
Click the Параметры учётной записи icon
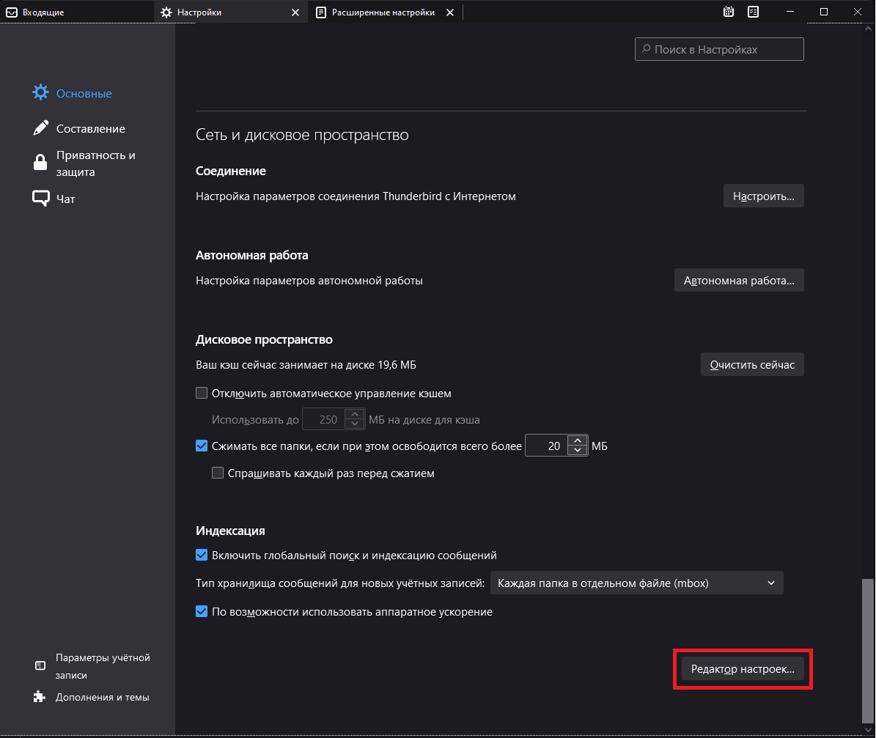tap(40, 665)
